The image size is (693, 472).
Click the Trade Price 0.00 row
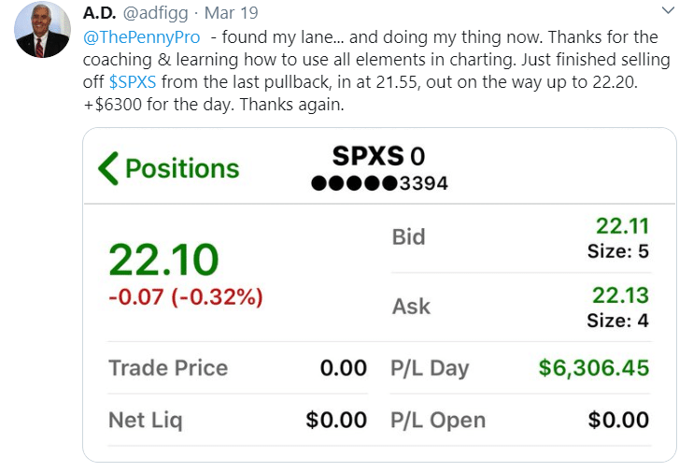coord(238,368)
